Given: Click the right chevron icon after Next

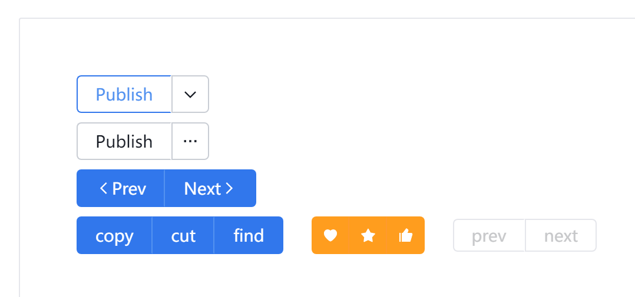Looking at the screenshot, I should [229, 188].
